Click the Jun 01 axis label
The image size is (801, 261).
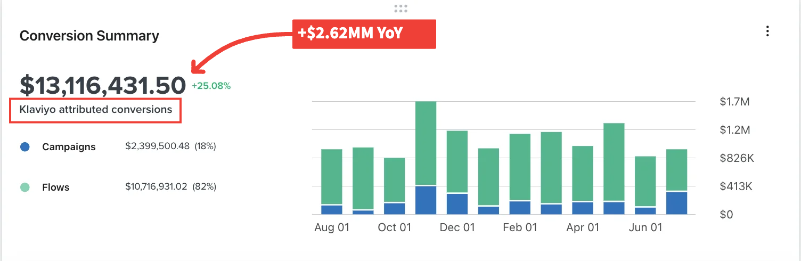point(645,227)
